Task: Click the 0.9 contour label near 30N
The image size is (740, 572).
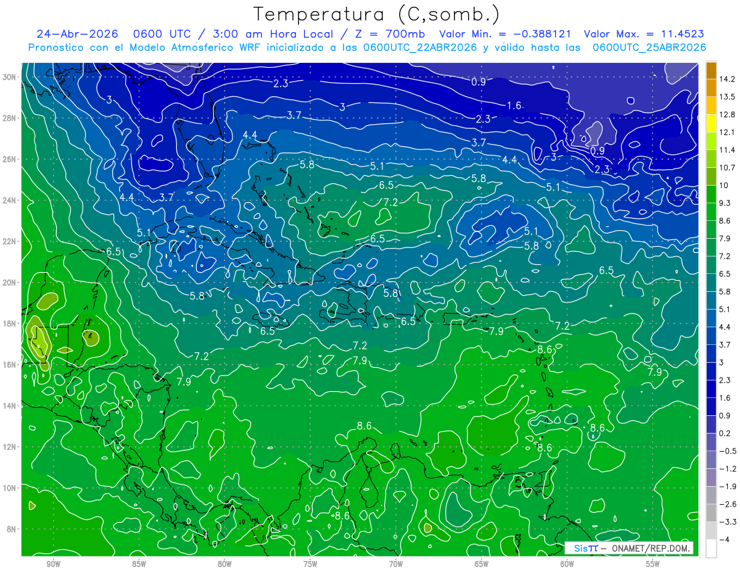Action: 479,81
